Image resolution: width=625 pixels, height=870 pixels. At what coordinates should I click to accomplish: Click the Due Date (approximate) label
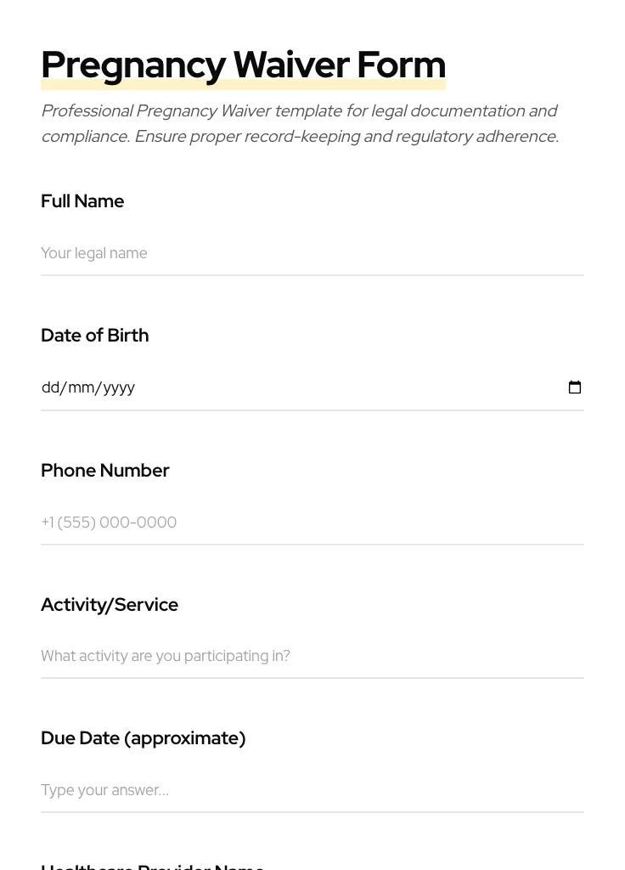pos(143,738)
